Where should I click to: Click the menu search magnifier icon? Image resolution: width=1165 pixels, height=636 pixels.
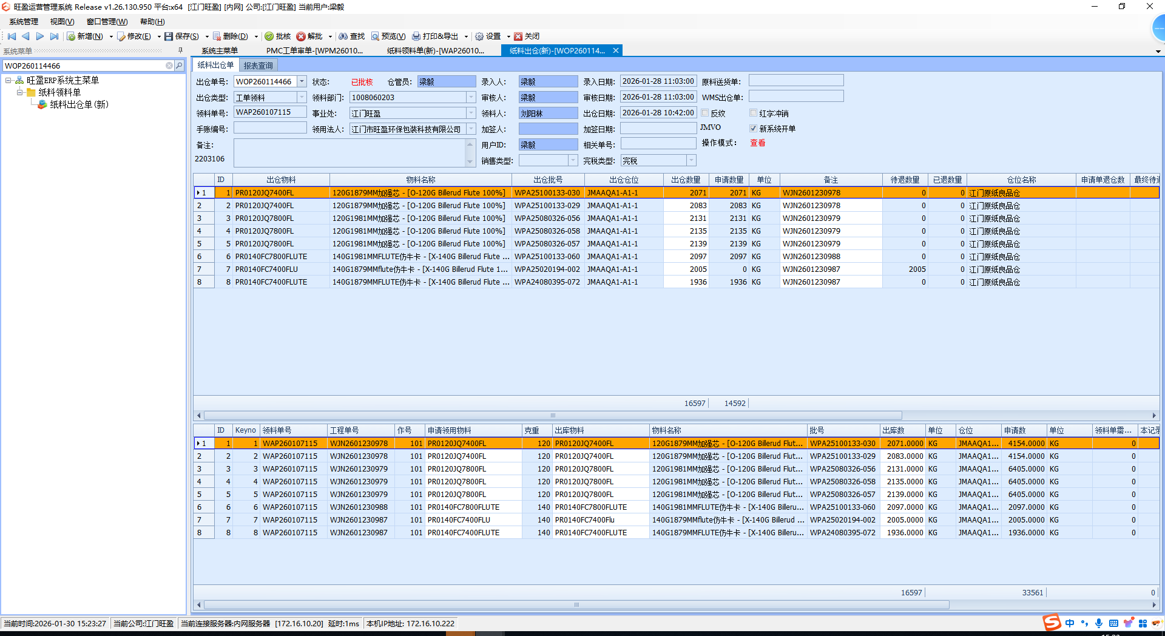(x=179, y=66)
